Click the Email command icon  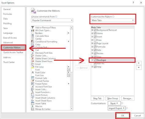coord(32,64)
